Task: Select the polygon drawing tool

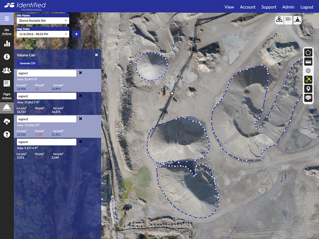Action: tap(308, 53)
